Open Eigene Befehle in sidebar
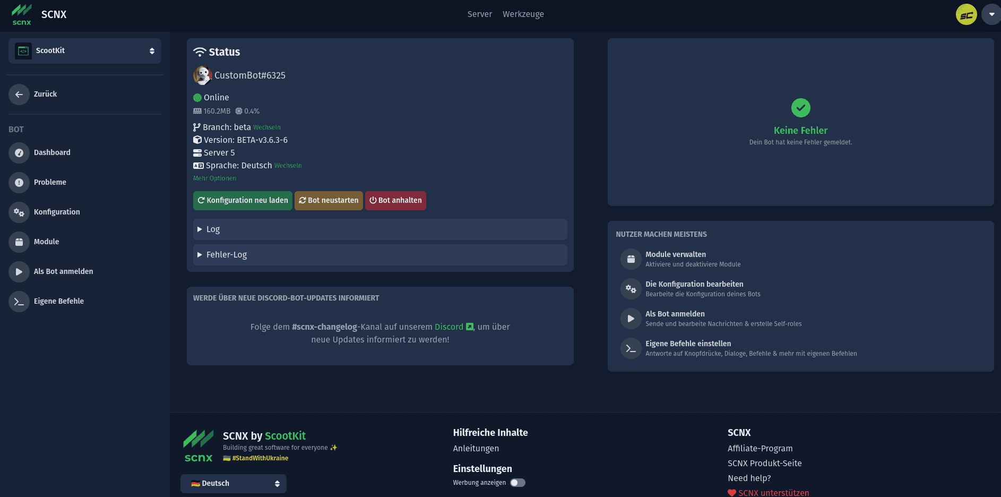Screen dimensions: 1001x497 point(59,301)
